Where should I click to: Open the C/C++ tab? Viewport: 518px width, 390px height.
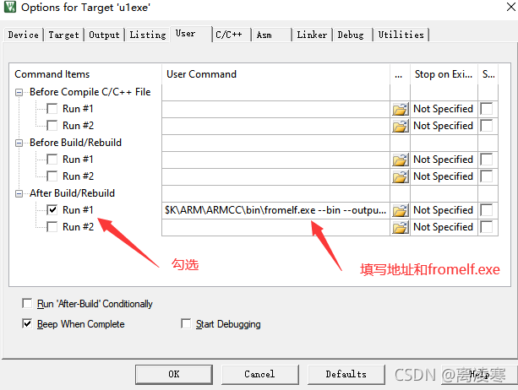(229, 35)
